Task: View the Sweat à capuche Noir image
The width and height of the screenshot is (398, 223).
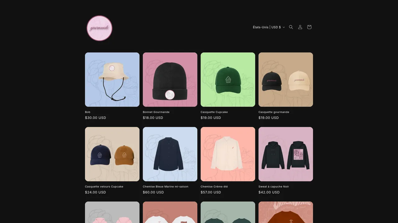Action: pyautogui.click(x=286, y=154)
